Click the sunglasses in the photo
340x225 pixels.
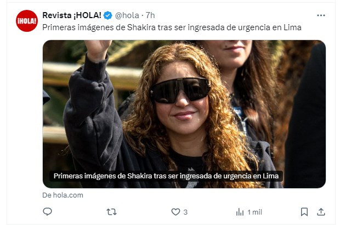pyautogui.click(x=180, y=90)
